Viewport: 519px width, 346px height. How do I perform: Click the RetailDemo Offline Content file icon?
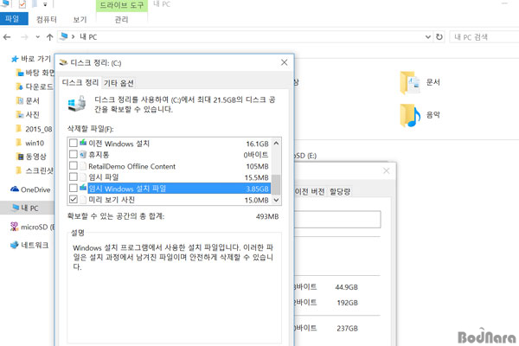[x=83, y=166]
